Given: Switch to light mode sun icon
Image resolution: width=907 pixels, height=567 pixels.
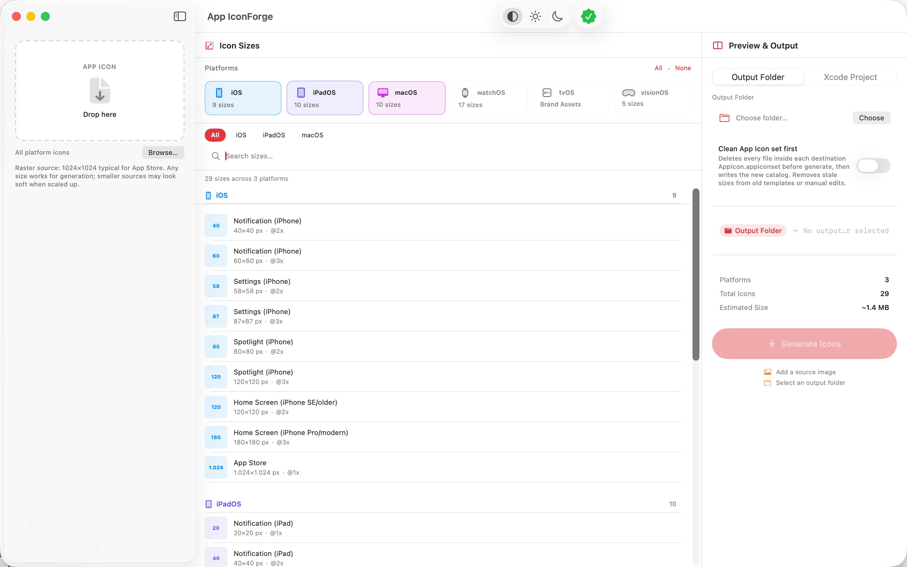Looking at the screenshot, I should pos(535,16).
